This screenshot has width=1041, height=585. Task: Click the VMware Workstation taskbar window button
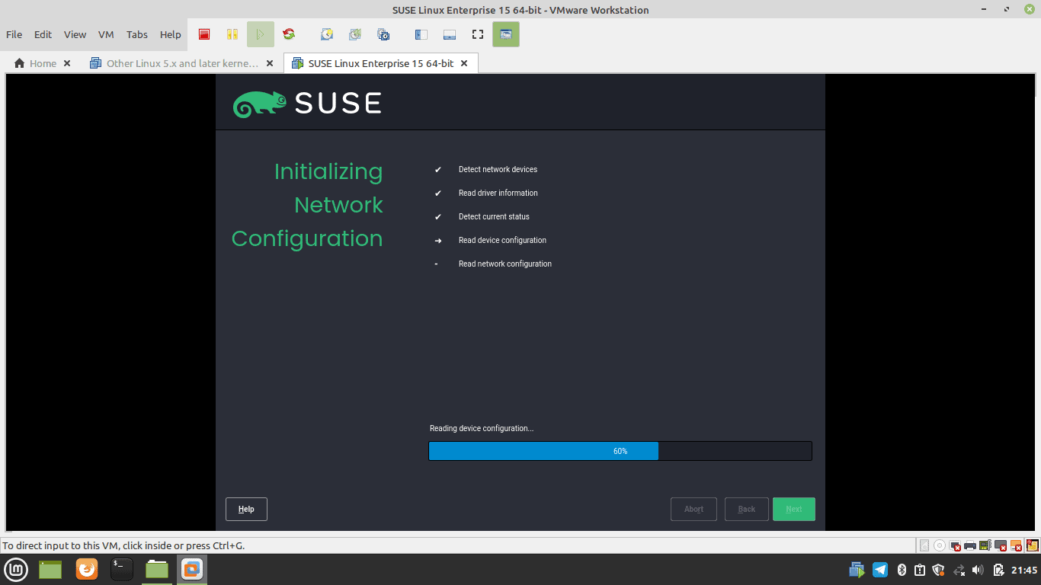192,569
